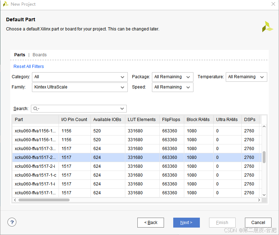279x235 pixels.
Task: Click the Reset All Filters link
Action: pos(29,66)
